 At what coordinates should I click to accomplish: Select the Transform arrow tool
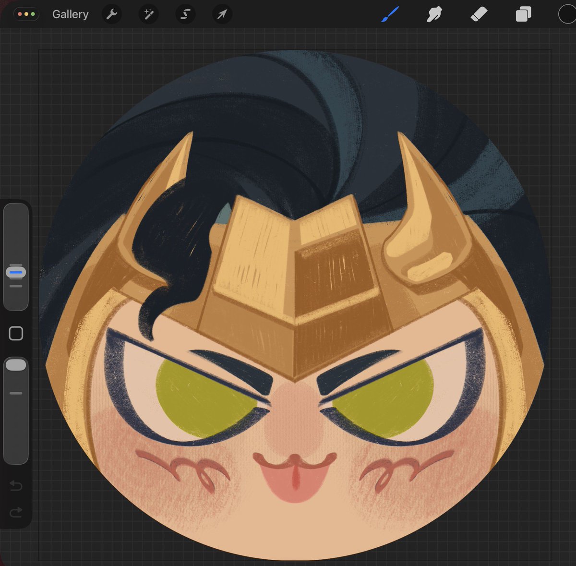pyautogui.click(x=222, y=14)
